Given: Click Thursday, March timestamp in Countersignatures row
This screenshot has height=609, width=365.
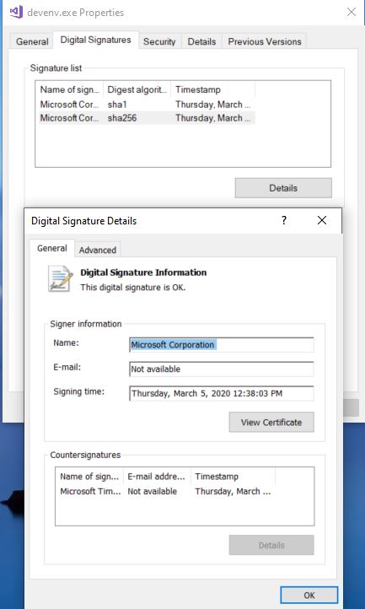Looking at the screenshot, I should pos(233,491).
